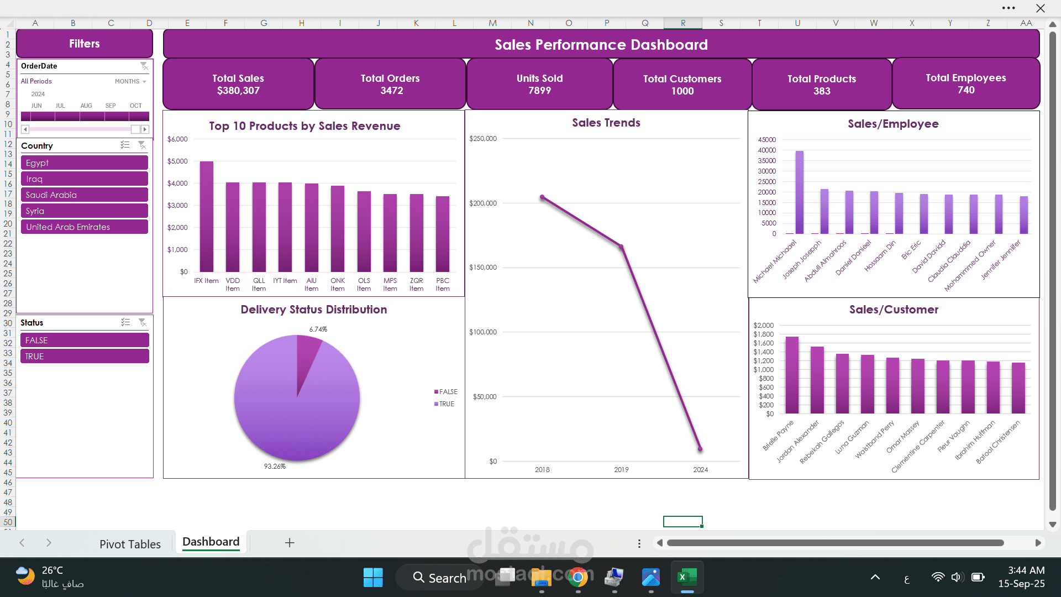The height and width of the screenshot is (597, 1061).
Task: Clear the OrderDate timeline filter
Action: click(x=144, y=66)
